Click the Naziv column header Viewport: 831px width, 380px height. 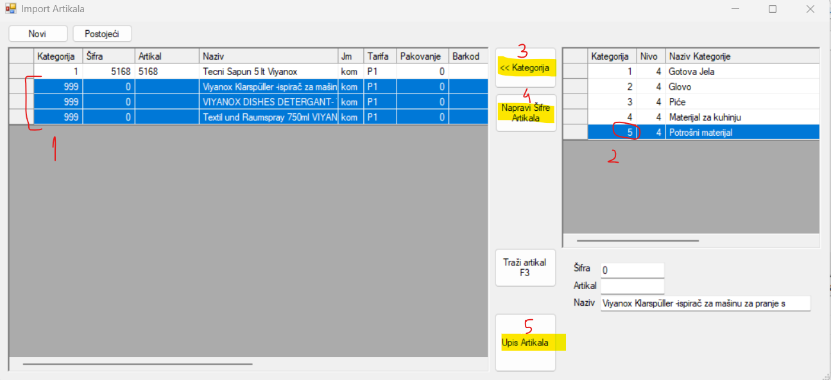pos(268,56)
